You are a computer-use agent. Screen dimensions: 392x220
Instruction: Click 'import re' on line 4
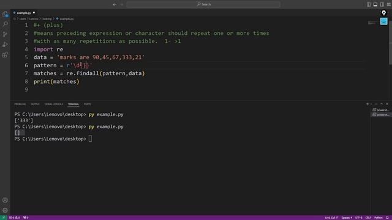[x=48, y=50]
